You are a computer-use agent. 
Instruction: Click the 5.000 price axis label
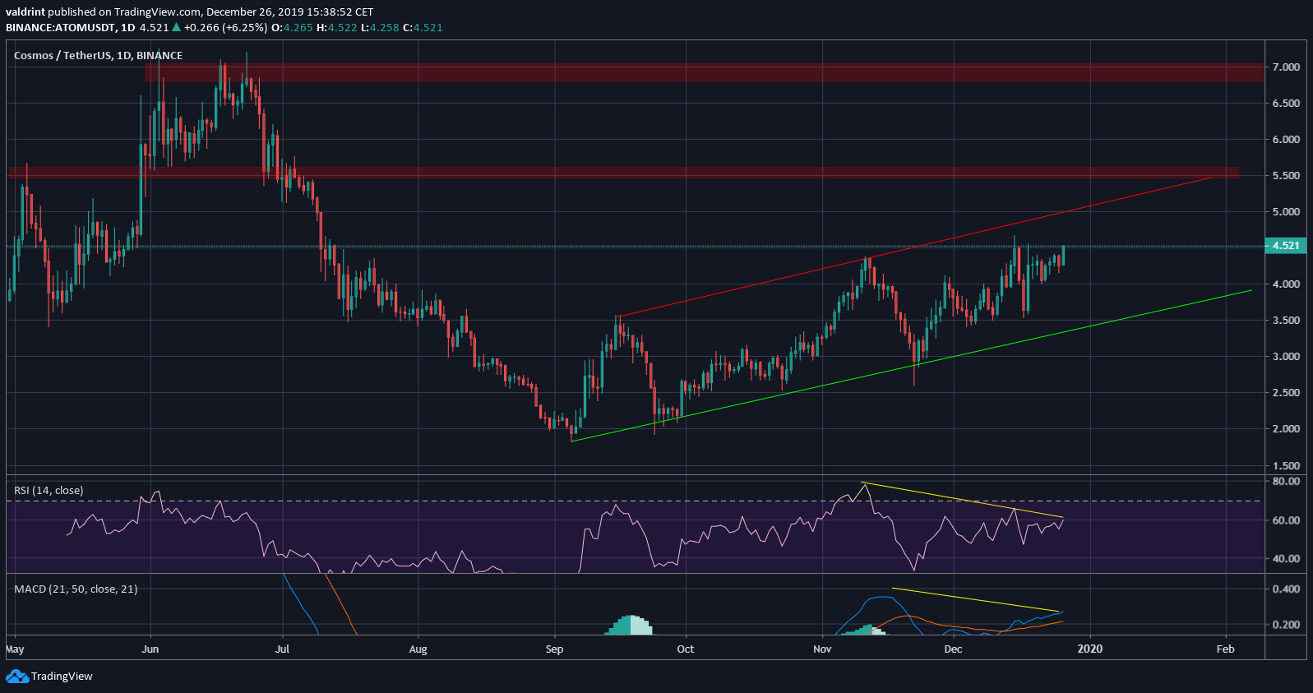[x=1286, y=211]
